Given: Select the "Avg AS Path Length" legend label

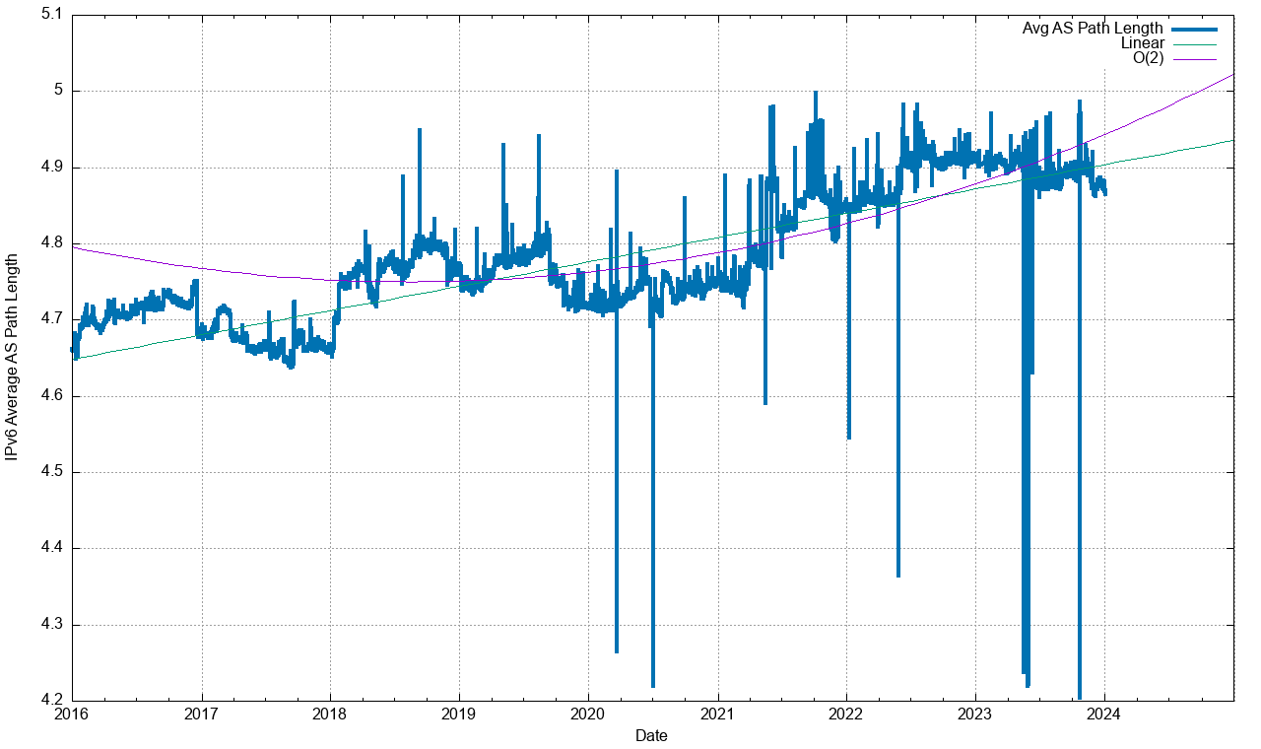Looking at the screenshot, I should [1093, 29].
